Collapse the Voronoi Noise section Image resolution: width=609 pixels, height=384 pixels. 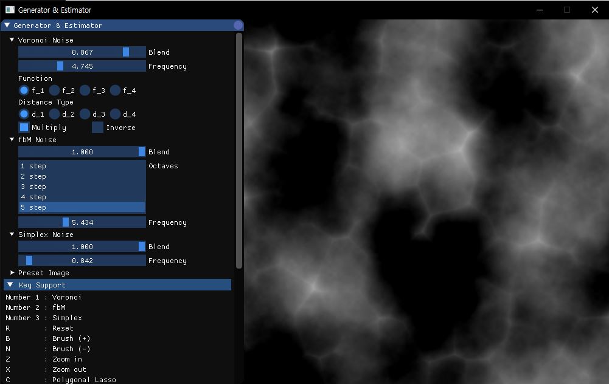pos(12,40)
